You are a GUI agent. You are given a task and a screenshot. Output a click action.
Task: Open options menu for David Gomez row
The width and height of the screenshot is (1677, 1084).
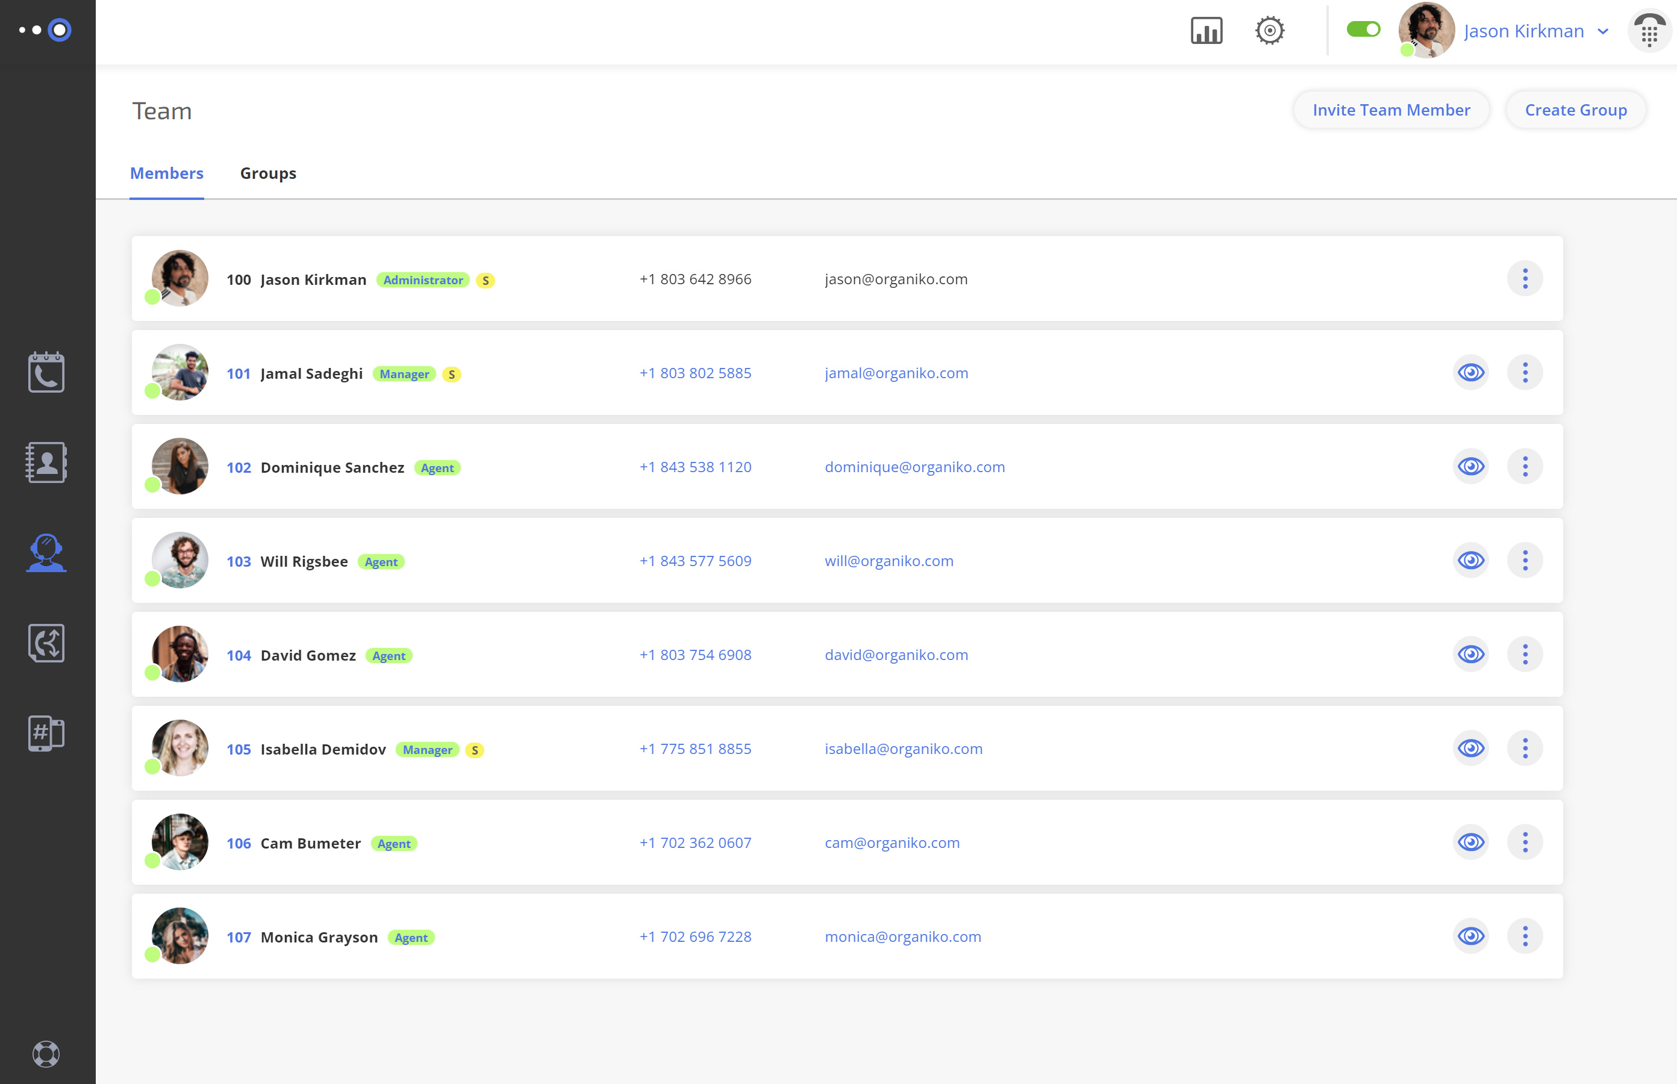pyautogui.click(x=1525, y=655)
